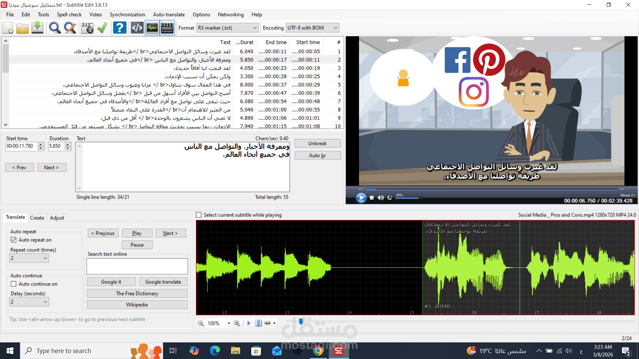This screenshot has width=639, height=359.
Task: Open Visual sync clapperboard icon
Action: [87, 28]
